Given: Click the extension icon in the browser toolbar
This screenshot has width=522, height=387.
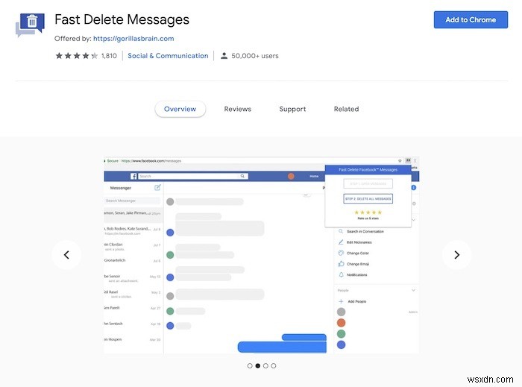Looking at the screenshot, I should [x=408, y=161].
